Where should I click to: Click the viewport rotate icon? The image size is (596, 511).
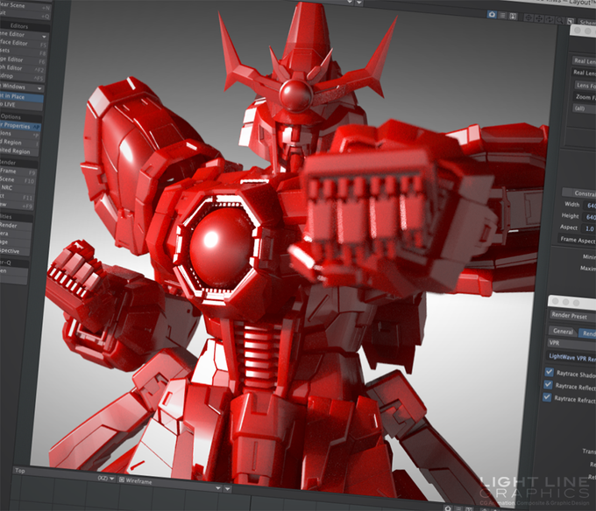[550, 19]
